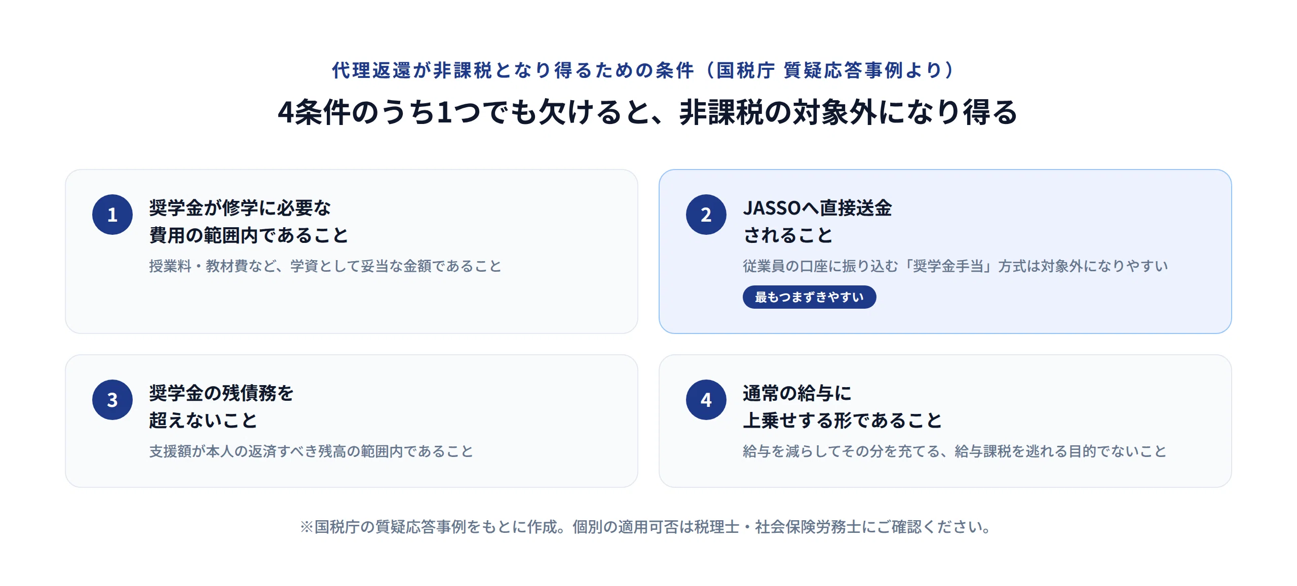The height and width of the screenshot is (586, 1297).
Task: Select the condition 4 card background
Action: 945,421
